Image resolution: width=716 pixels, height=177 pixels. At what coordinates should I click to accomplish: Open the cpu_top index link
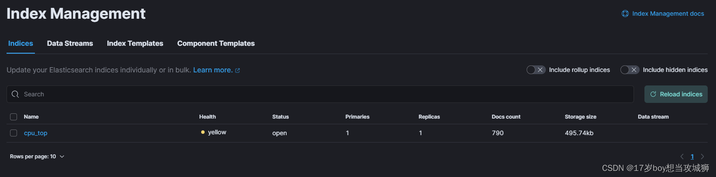point(35,133)
